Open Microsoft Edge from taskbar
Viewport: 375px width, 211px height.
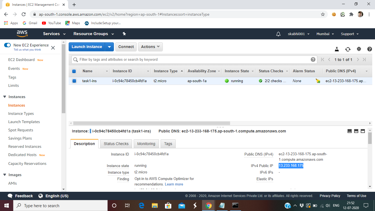coord(142,206)
